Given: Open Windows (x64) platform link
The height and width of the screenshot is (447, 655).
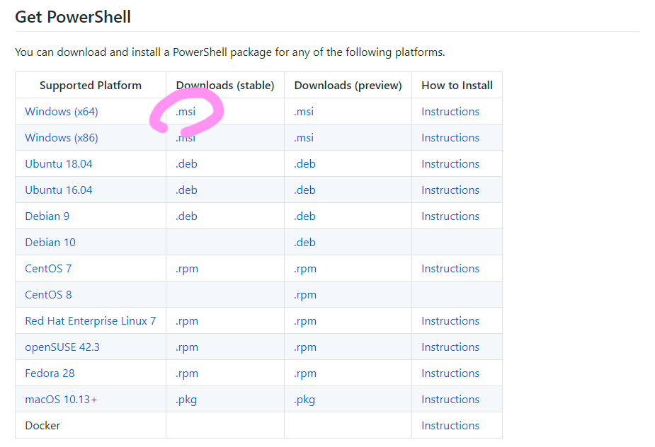Looking at the screenshot, I should click(62, 112).
